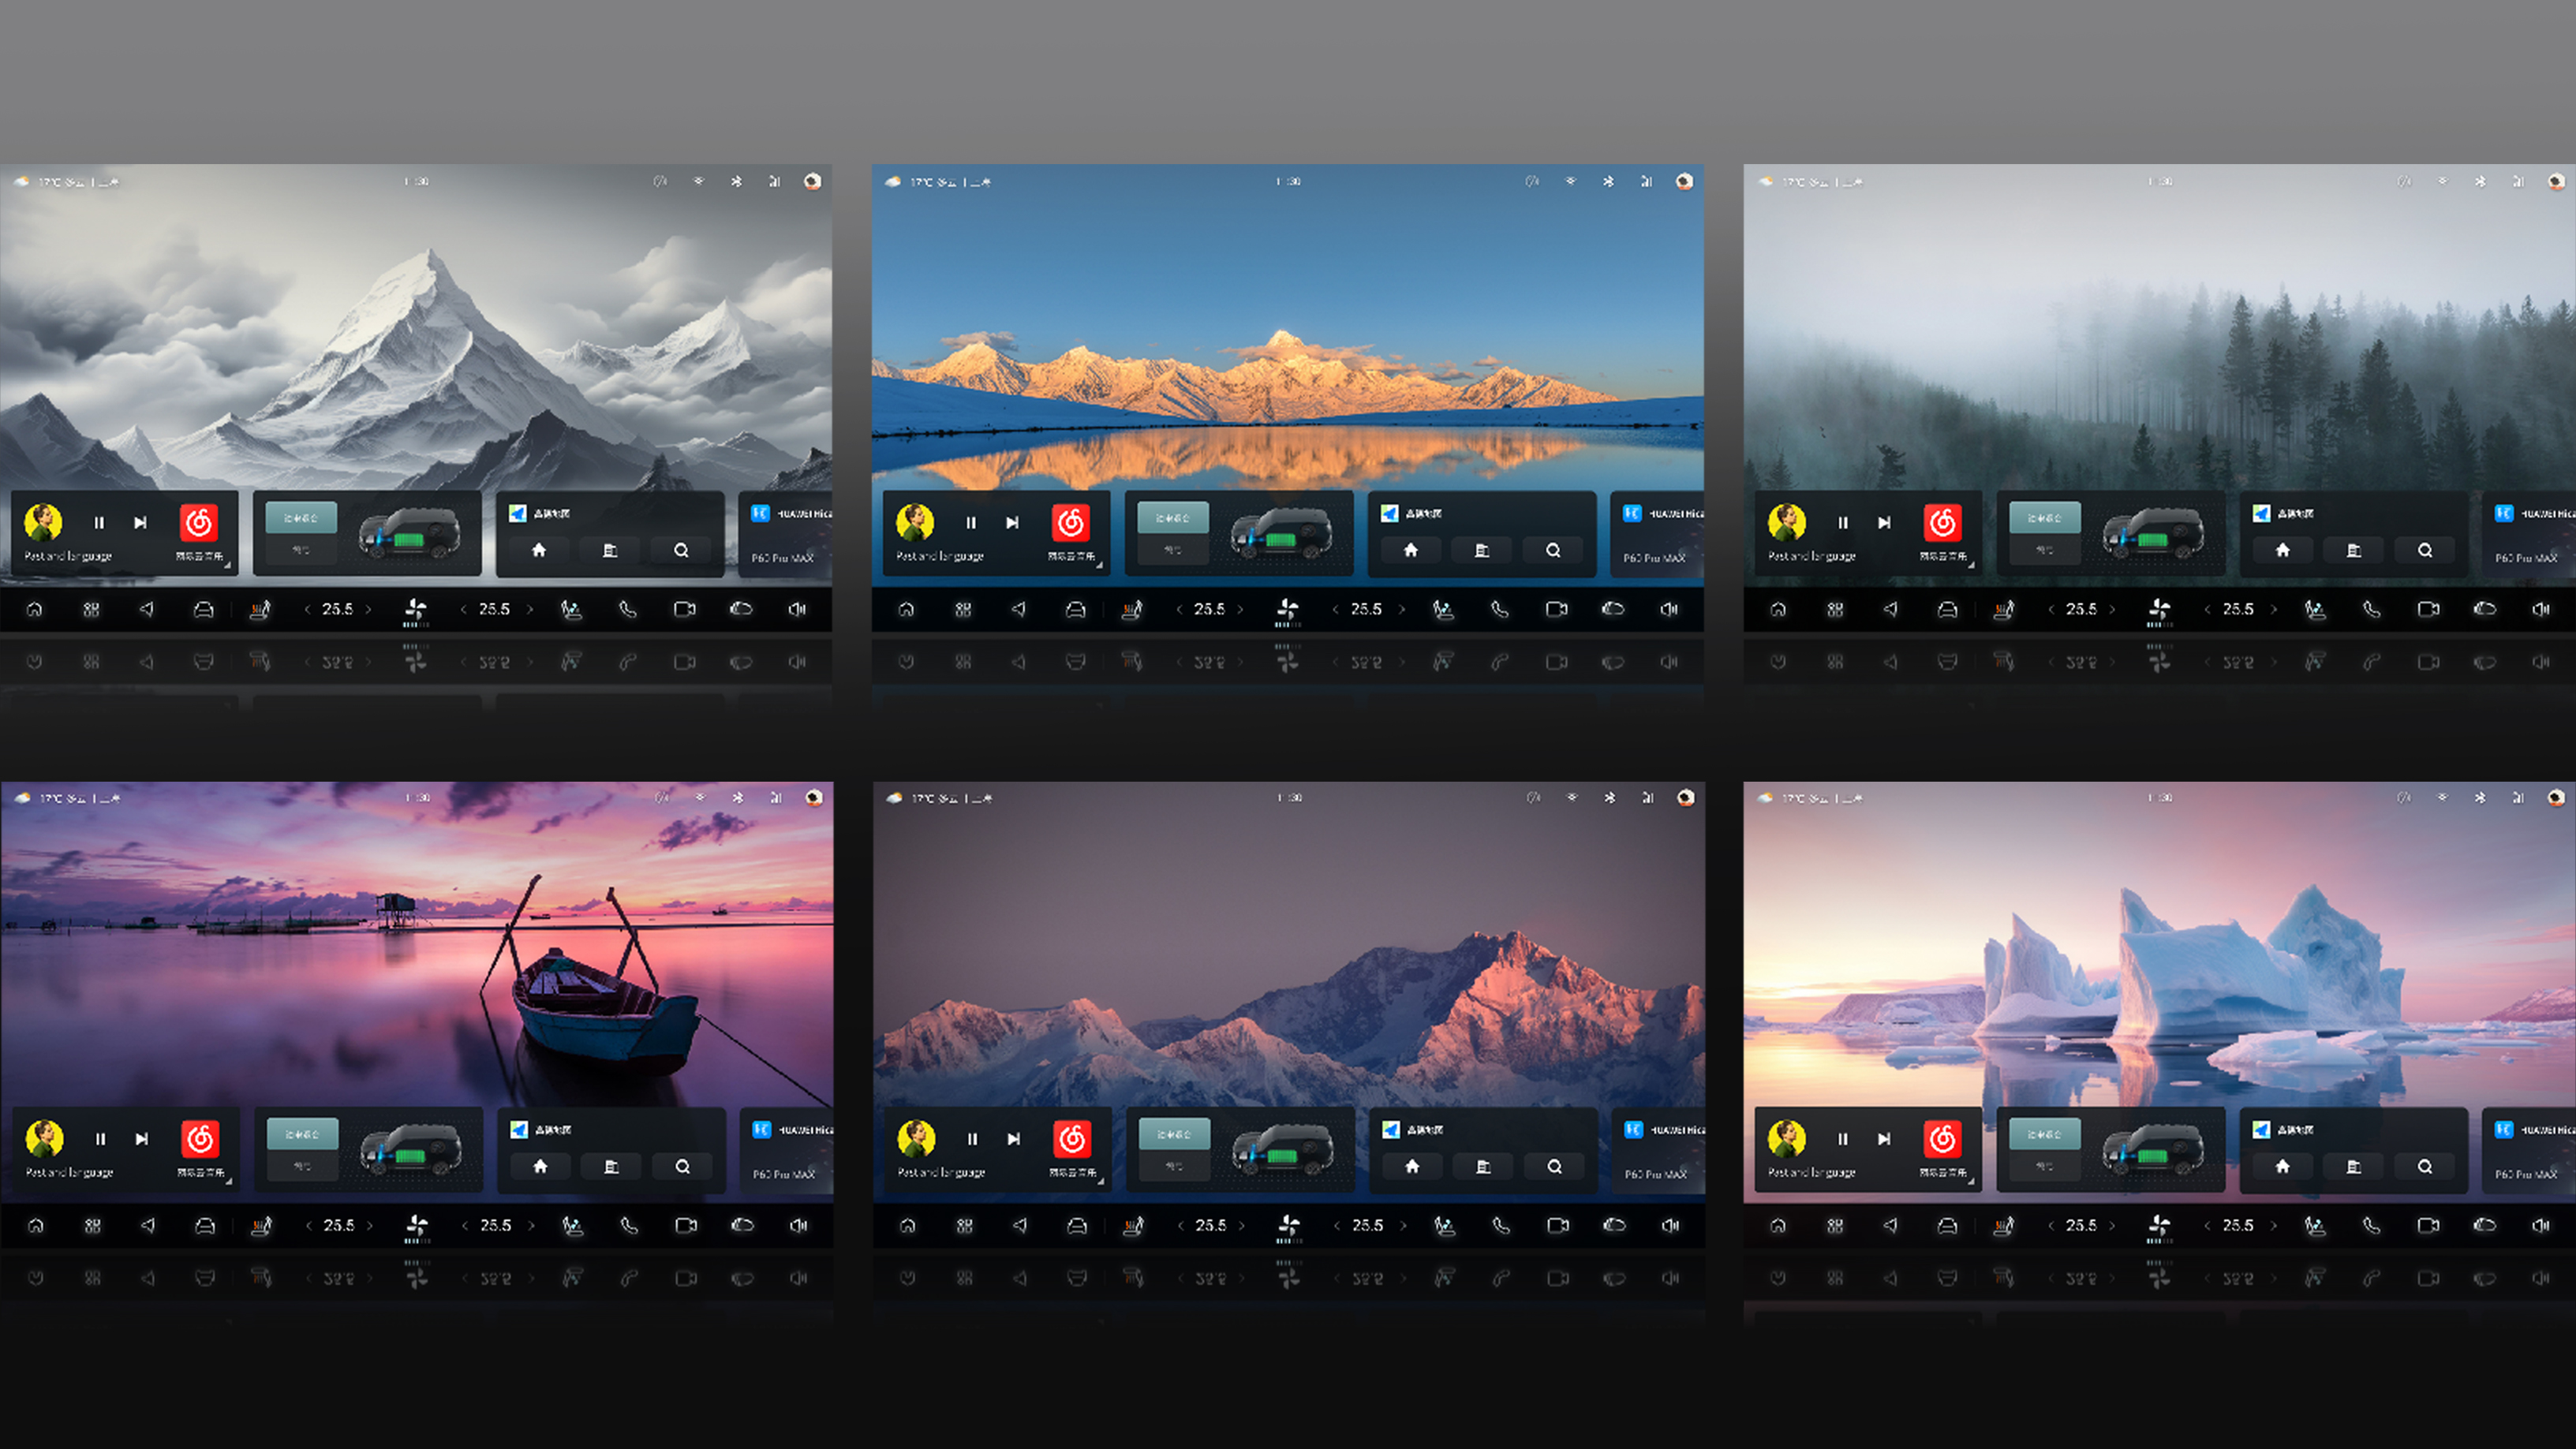Open NetEase Cloud Music icon on forest screen
The height and width of the screenshot is (1449, 2576).
(x=1942, y=522)
